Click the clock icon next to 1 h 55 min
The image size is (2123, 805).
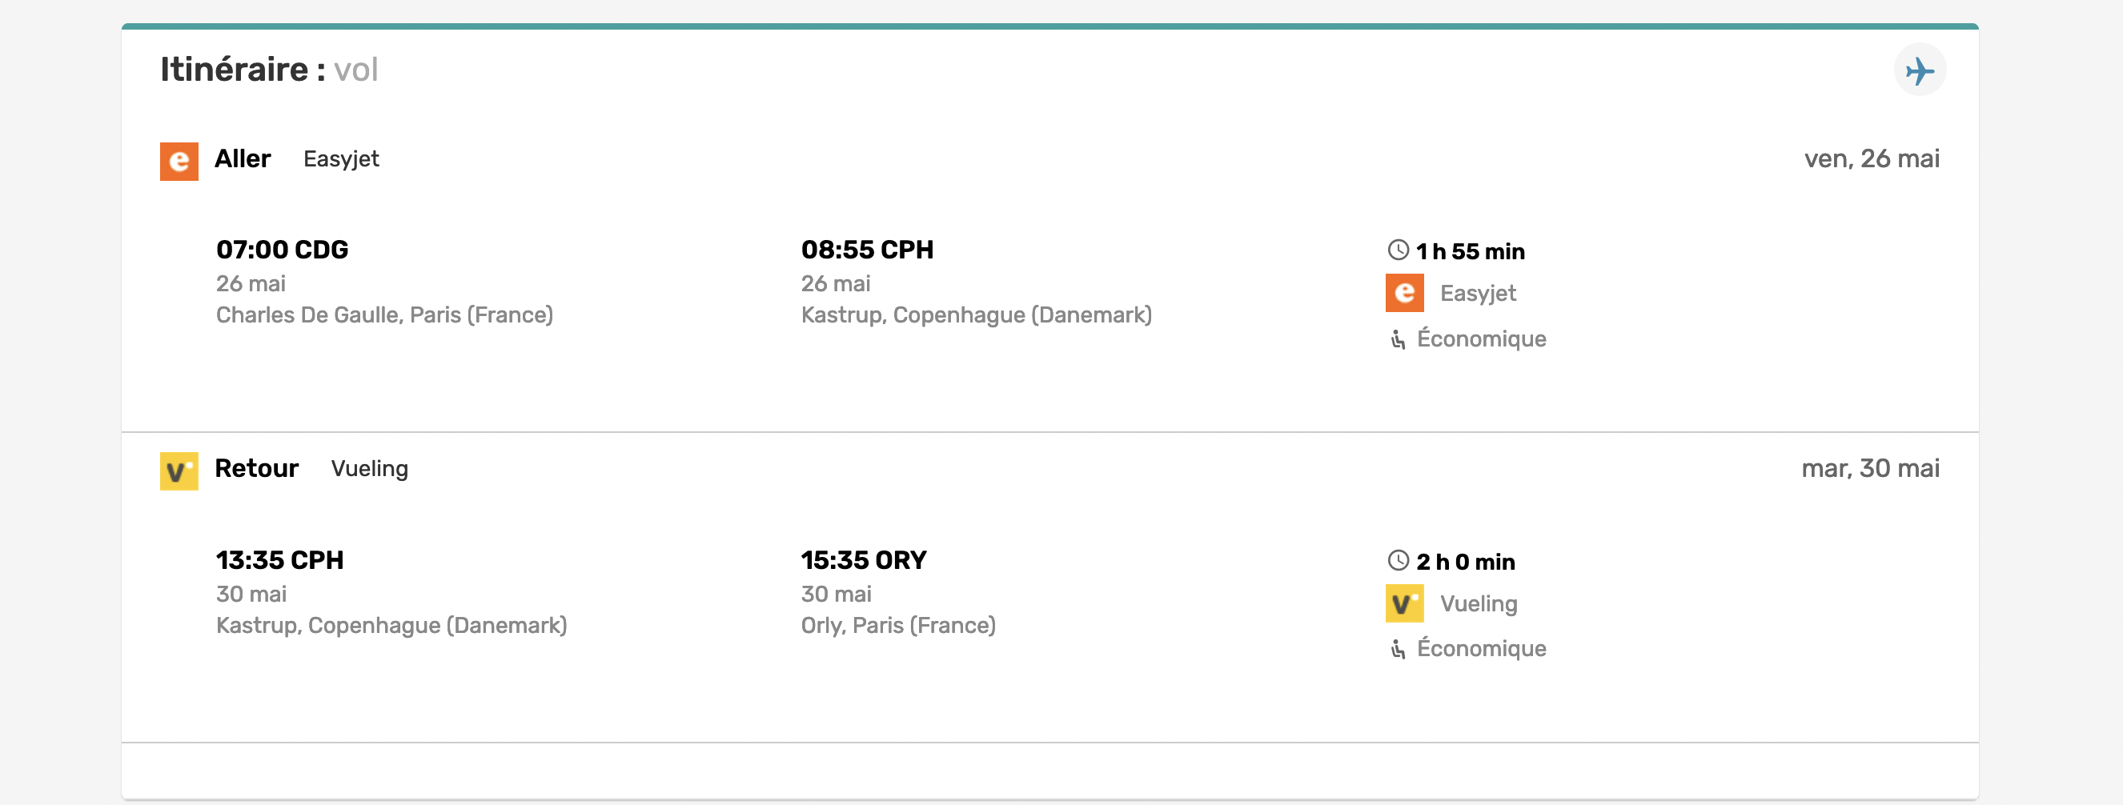click(x=1398, y=250)
